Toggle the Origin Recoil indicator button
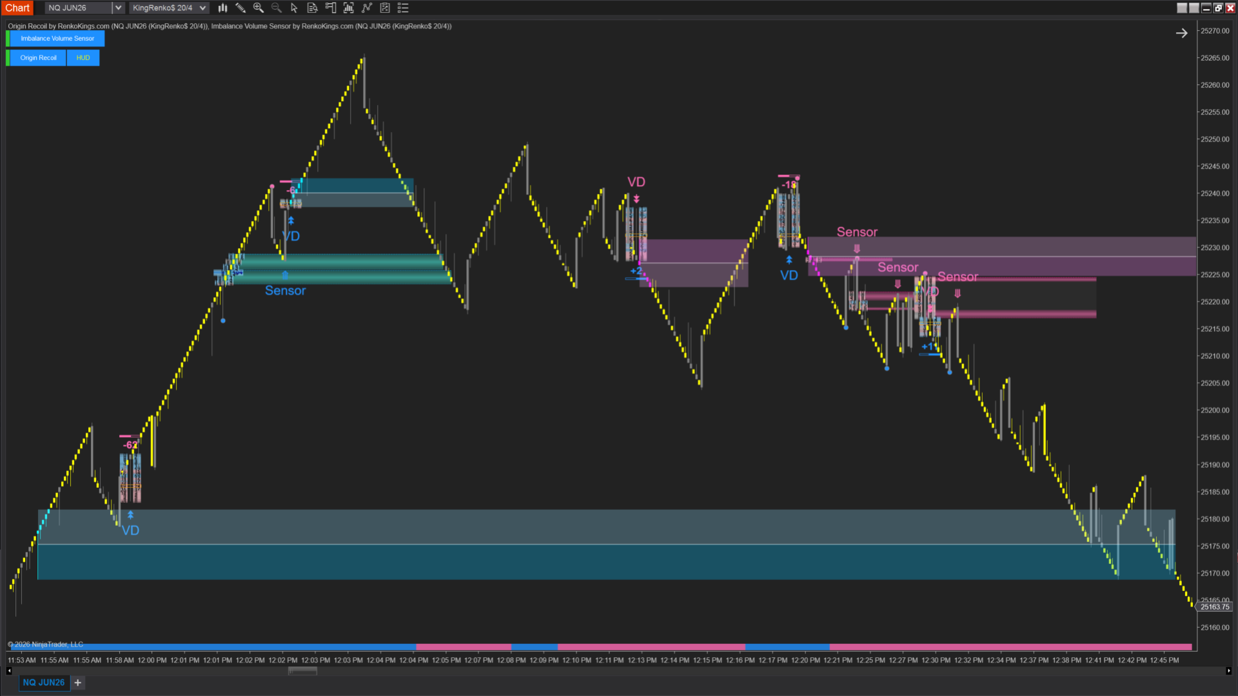1238x696 pixels. tap(38, 58)
